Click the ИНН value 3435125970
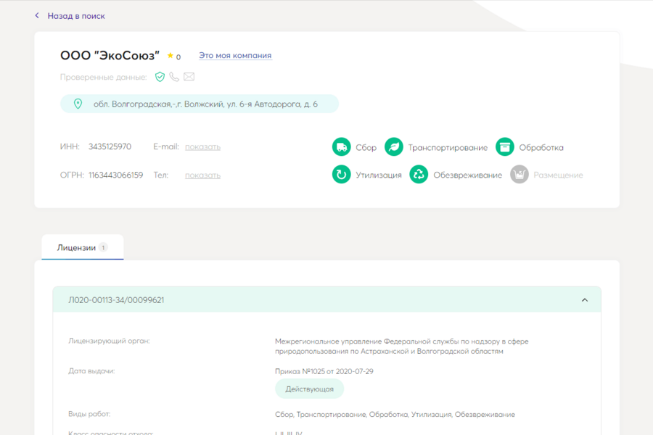Viewport: 653px width, 435px height. pyautogui.click(x=110, y=146)
